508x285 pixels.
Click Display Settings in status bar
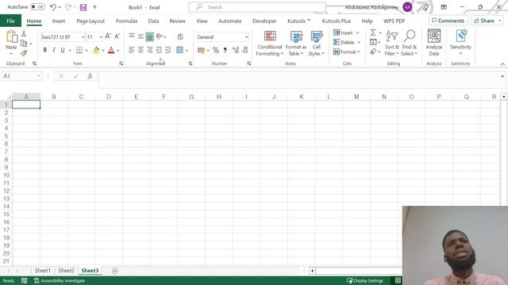click(365, 281)
